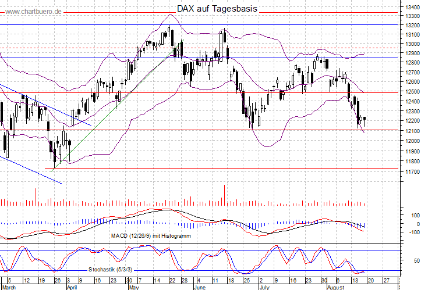Screen dimensions: 421x290
Task: Click the tallest red volume spike in June
Action: (x=224, y=195)
